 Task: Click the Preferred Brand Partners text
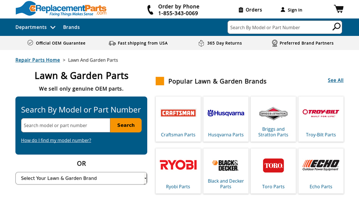point(306,43)
